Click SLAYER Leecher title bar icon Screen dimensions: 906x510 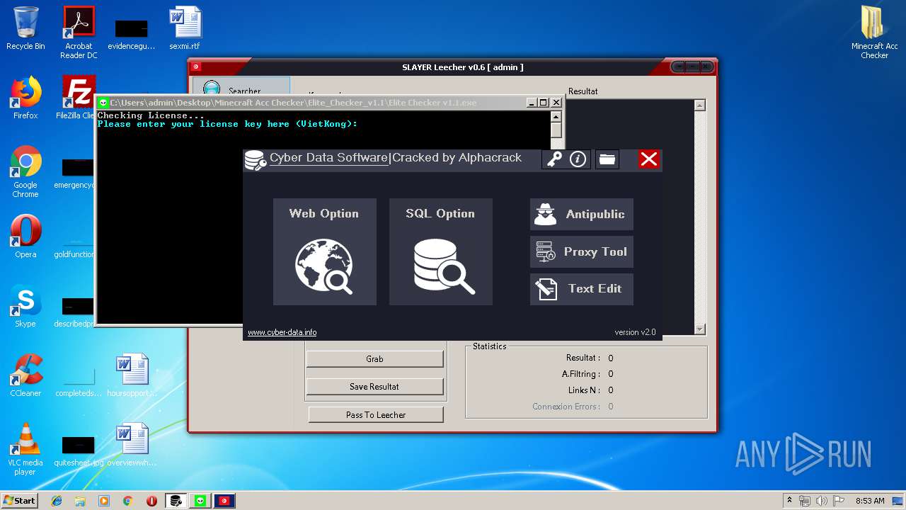tap(197, 67)
